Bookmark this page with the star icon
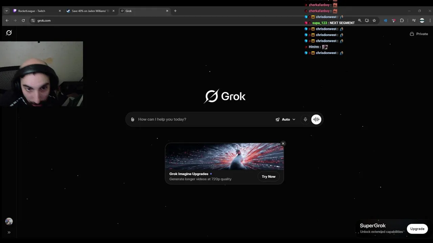The height and width of the screenshot is (243, 433). click(374, 21)
